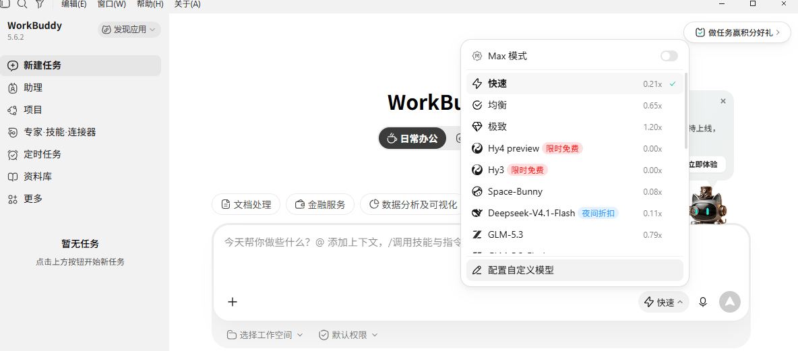Toggle the Max 模式 switch on

pos(669,56)
